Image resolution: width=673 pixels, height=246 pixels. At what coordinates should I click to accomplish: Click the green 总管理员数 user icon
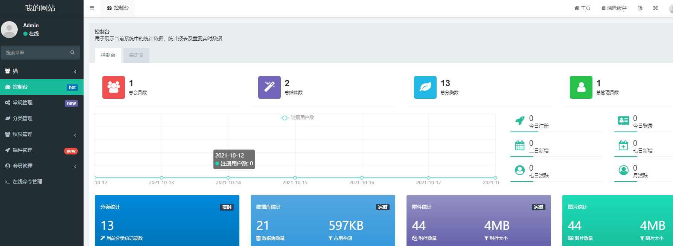tap(581, 87)
